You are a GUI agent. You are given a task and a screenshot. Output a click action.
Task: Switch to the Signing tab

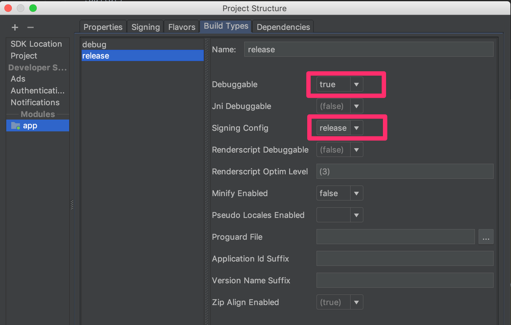[x=146, y=27]
